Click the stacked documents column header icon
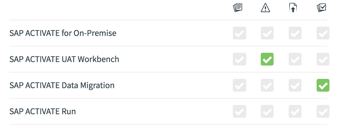The image size is (337, 127). pyautogui.click(x=237, y=8)
